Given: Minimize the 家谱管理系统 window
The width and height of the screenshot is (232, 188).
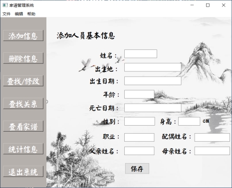Looking at the screenshot, I should tap(192, 5).
